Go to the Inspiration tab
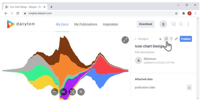 pos(111,24)
